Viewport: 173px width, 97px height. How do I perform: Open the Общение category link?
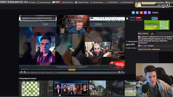pyautogui.click(x=139, y=20)
